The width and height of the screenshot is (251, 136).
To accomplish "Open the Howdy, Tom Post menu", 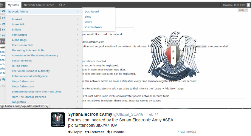I will coord(234,5).
